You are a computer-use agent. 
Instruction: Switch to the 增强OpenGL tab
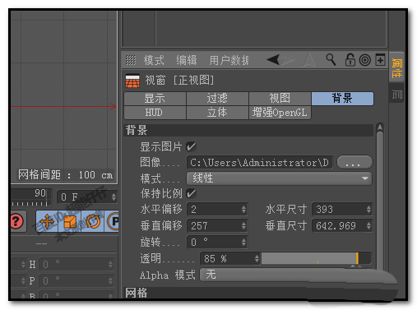[x=280, y=113]
